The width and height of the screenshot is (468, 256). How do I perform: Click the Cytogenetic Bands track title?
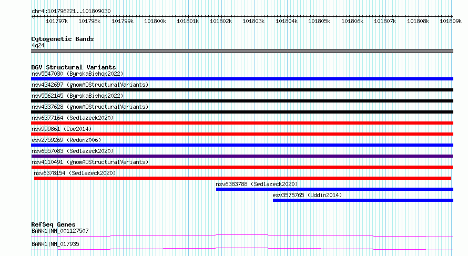63,39
